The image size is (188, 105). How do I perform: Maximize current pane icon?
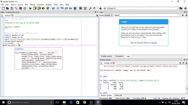pyautogui.click(x=81, y=8)
